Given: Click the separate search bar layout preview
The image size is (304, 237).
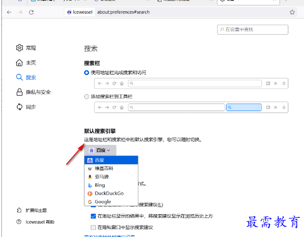Looking at the screenshot, I should pos(191,107).
